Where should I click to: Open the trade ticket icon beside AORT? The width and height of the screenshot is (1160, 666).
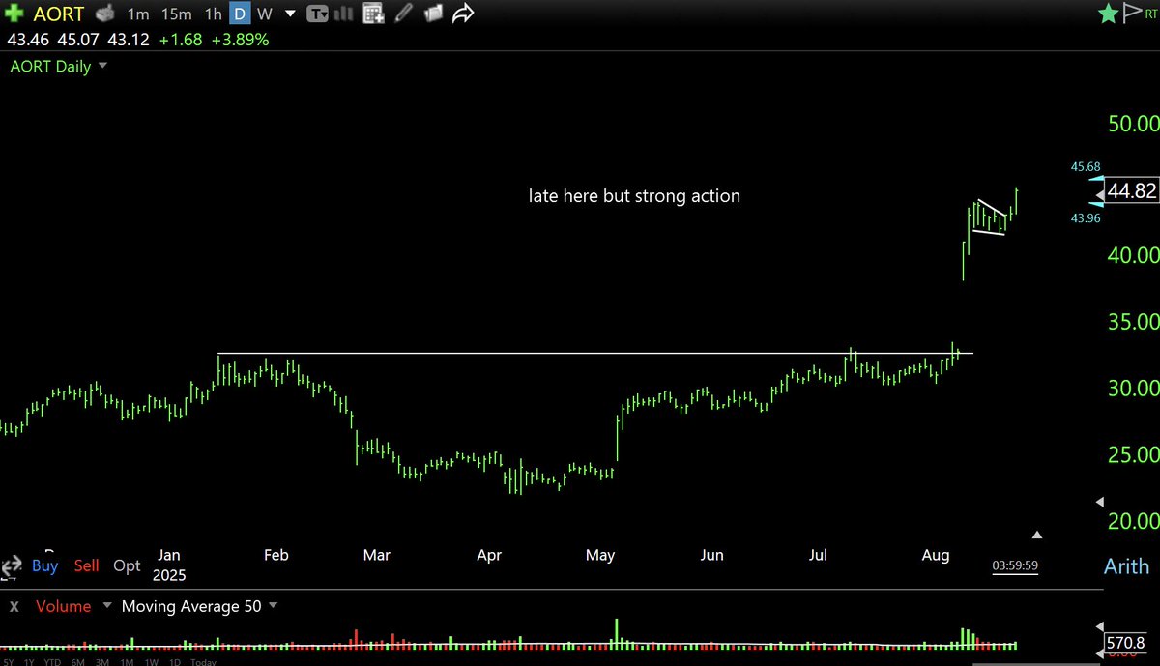point(104,14)
